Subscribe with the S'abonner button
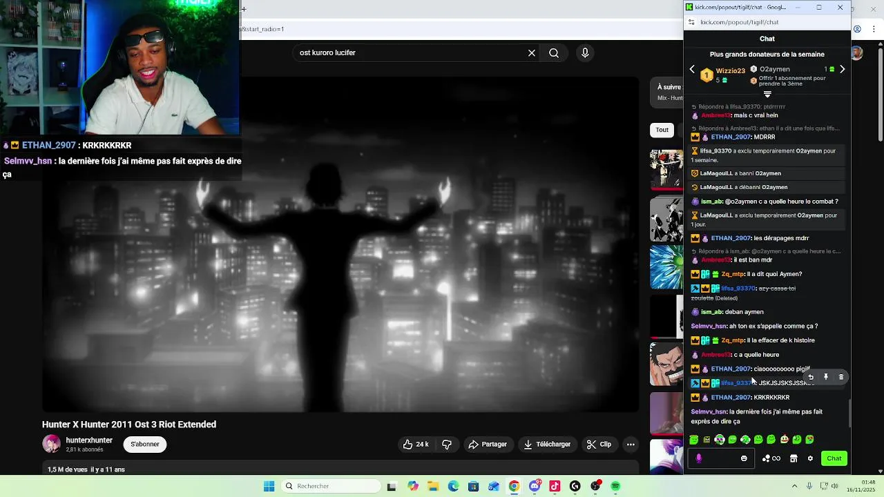This screenshot has height=497, width=884. coord(145,445)
